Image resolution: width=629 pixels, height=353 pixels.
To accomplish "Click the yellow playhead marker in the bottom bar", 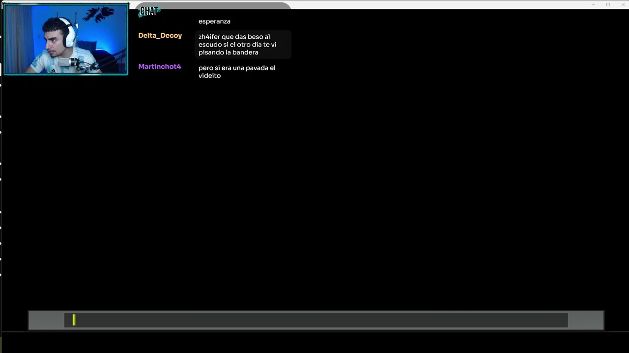I will pos(74,320).
